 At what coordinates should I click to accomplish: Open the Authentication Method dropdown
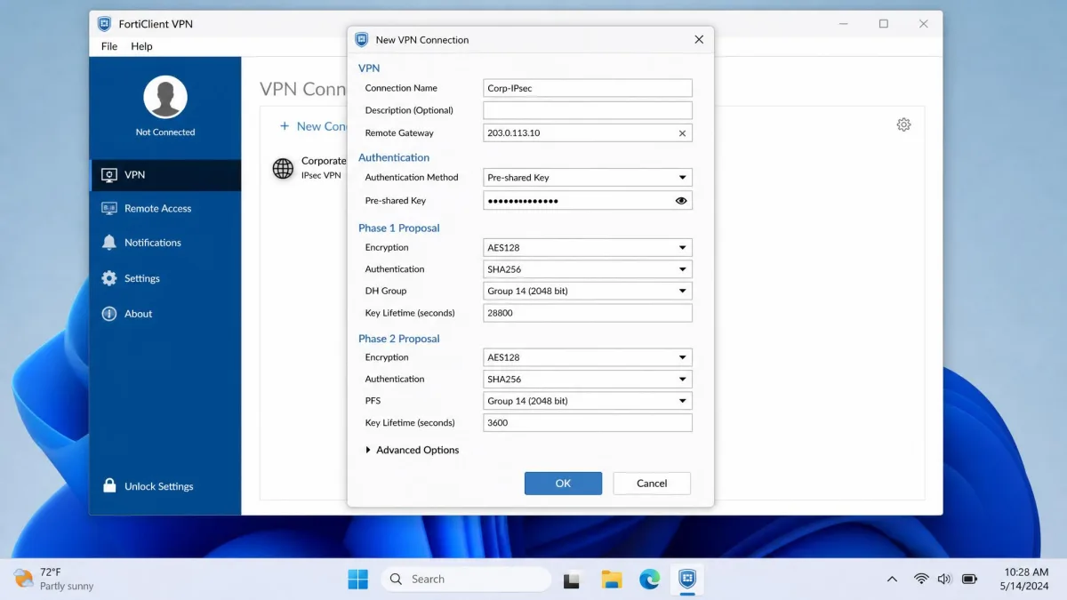pos(588,178)
